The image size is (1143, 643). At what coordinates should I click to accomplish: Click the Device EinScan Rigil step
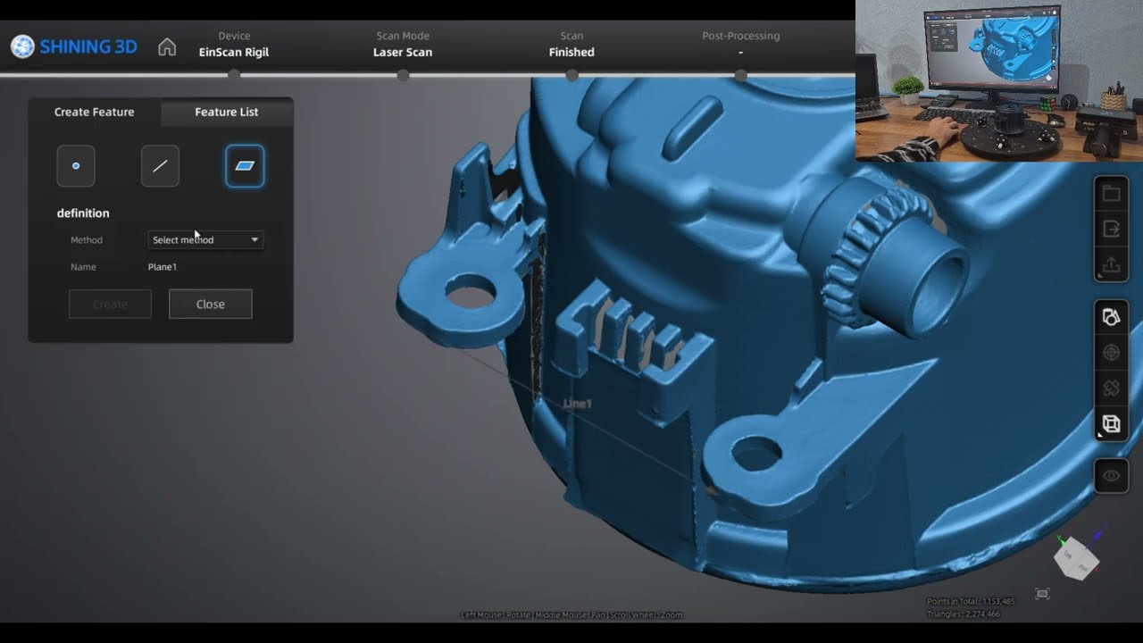(x=234, y=45)
